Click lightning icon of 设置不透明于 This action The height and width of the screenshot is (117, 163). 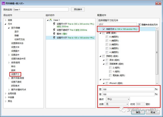[54, 30]
